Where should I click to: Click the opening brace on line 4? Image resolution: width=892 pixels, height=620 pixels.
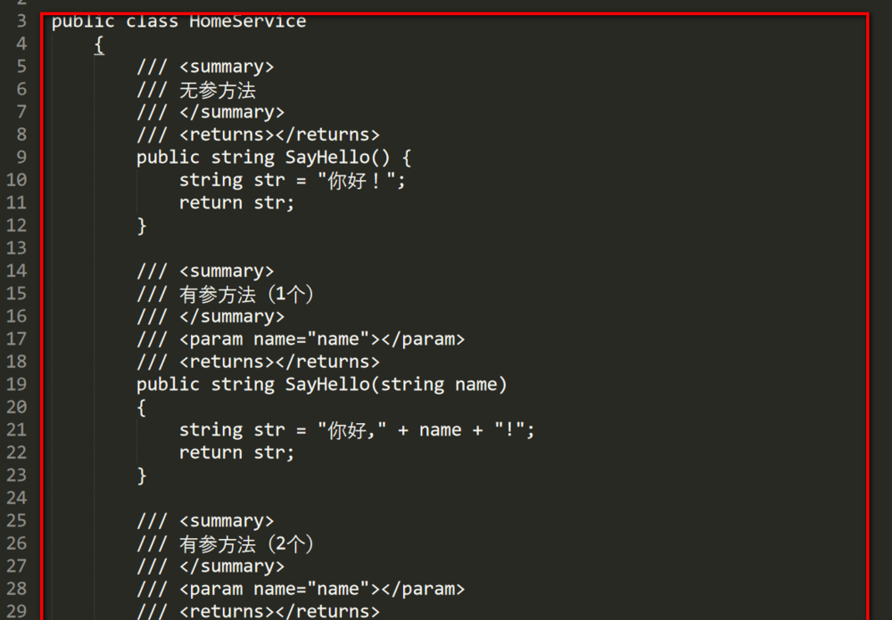click(99, 44)
